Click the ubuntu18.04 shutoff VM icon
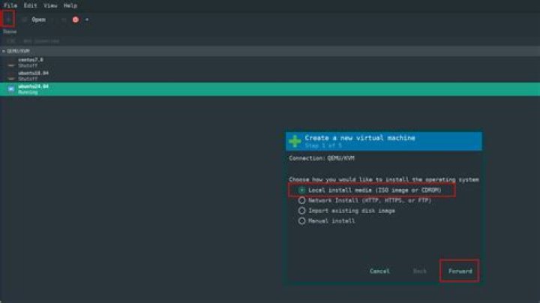540x303 pixels. point(11,78)
